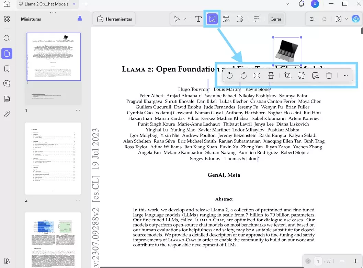Screen dimensions: 363x268
Task: Open page 2 thumbnail options menu
Action: (78, 200)
